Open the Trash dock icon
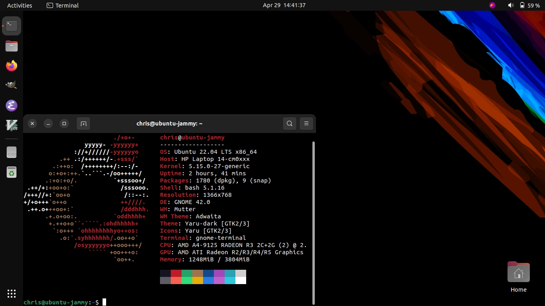Image resolution: width=545 pixels, height=306 pixels. (x=12, y=172)
